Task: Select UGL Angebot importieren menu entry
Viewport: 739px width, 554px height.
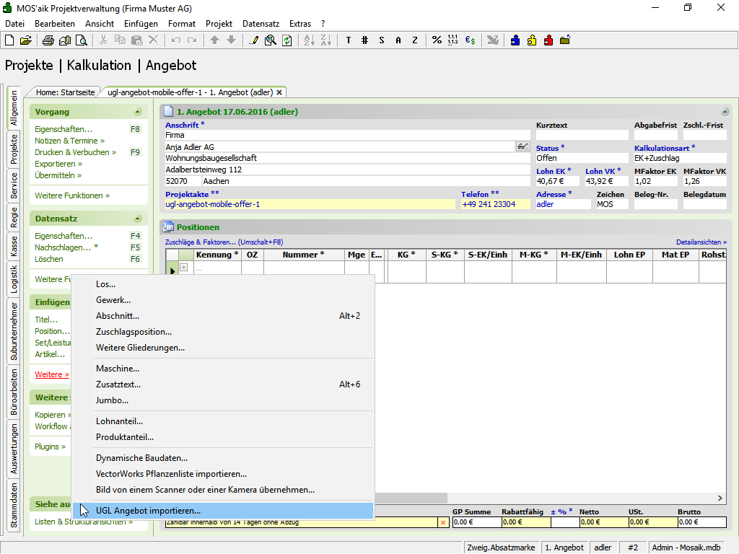Action: coord(148,511)
